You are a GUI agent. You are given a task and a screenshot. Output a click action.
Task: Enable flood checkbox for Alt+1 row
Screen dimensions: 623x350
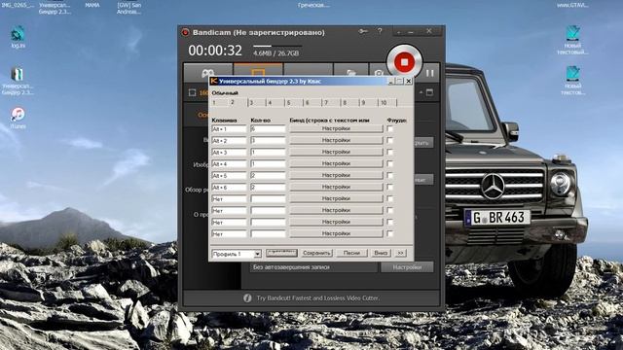(389, 129)
